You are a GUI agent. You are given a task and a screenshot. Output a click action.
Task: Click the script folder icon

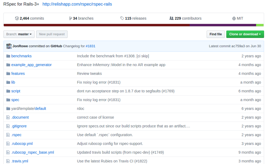pos(8,91)
